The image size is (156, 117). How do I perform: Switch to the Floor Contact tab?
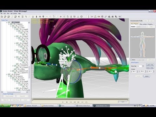point(143,24)
